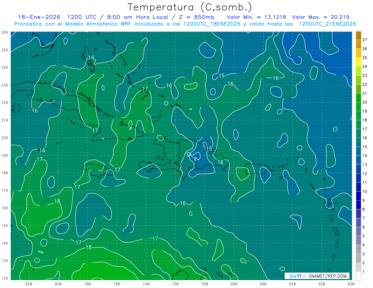
Task: Click the '22' label on the color scale
Action: click(365, 85)
